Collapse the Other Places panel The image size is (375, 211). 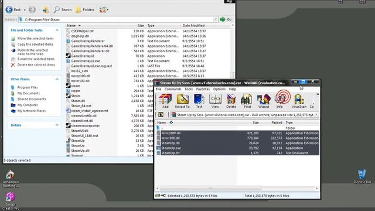point(57,79)
